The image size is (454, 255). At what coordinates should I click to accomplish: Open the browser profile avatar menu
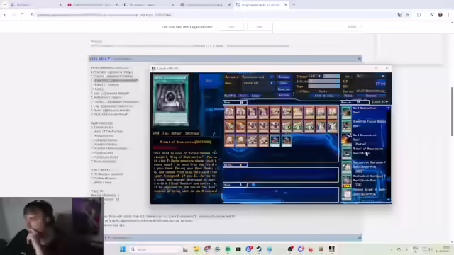pos(440,15)
